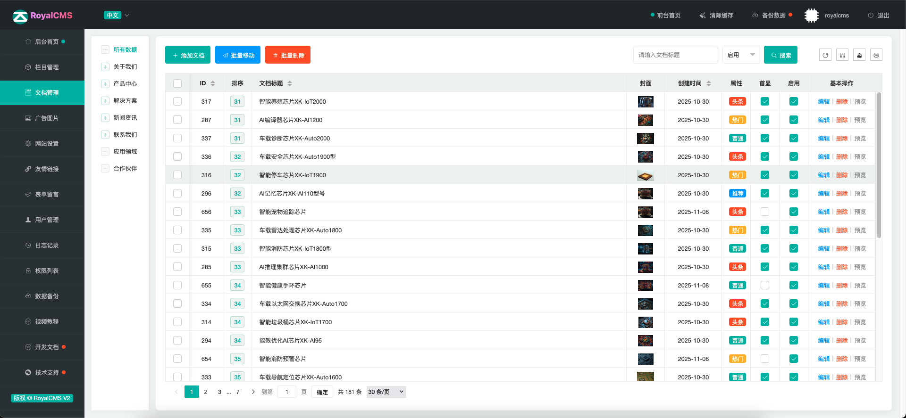
Task: Select 合作伙伴 in the category tree
Action: click(125, 169)
